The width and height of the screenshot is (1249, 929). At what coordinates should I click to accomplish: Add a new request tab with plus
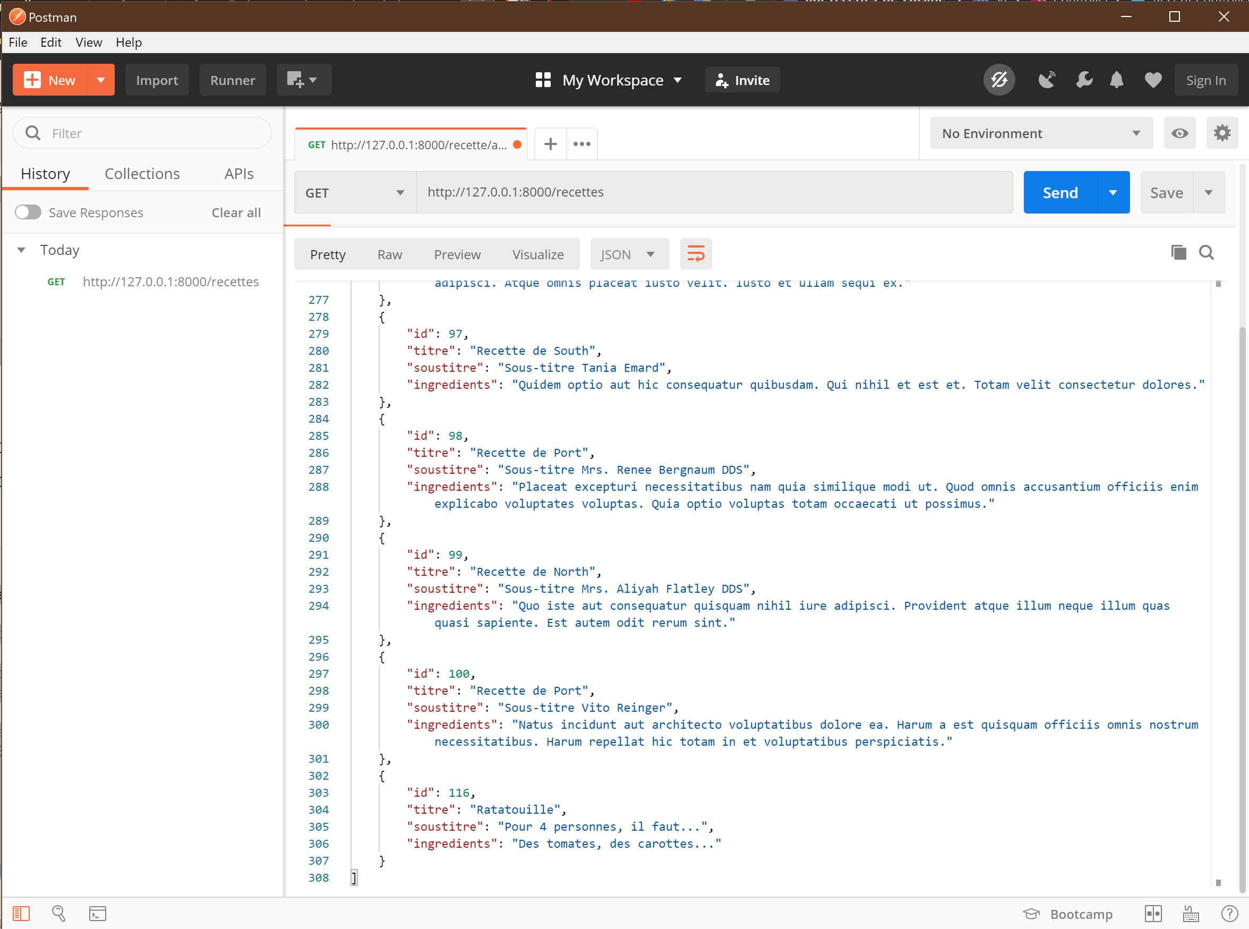550,144
